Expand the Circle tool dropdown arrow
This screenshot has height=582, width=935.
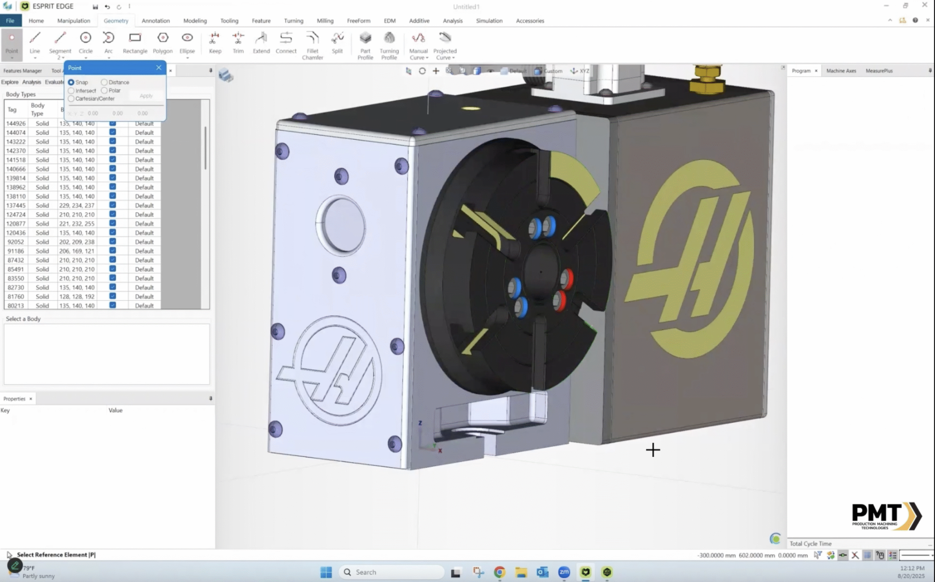click(x=85, y=58)
